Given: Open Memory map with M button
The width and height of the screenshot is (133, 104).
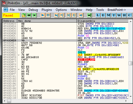Looking at the screenshot, I should 108,15.
